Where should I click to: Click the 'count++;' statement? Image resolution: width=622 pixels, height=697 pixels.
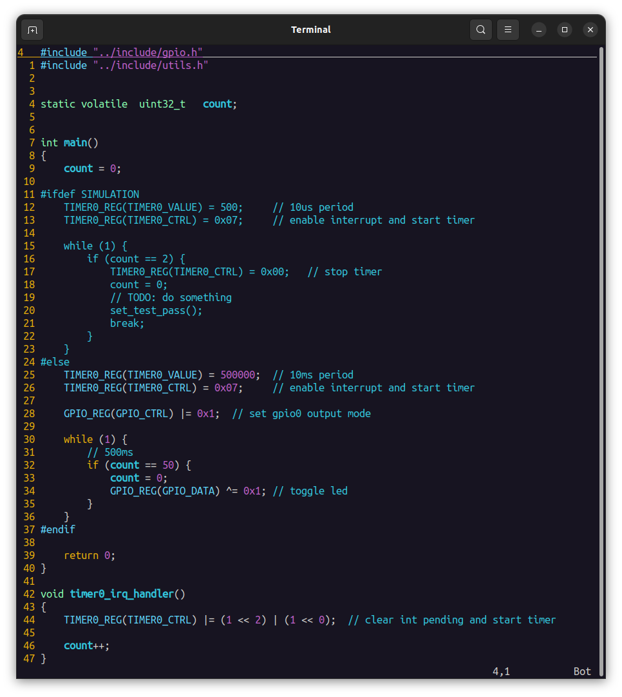pos(86,645)
